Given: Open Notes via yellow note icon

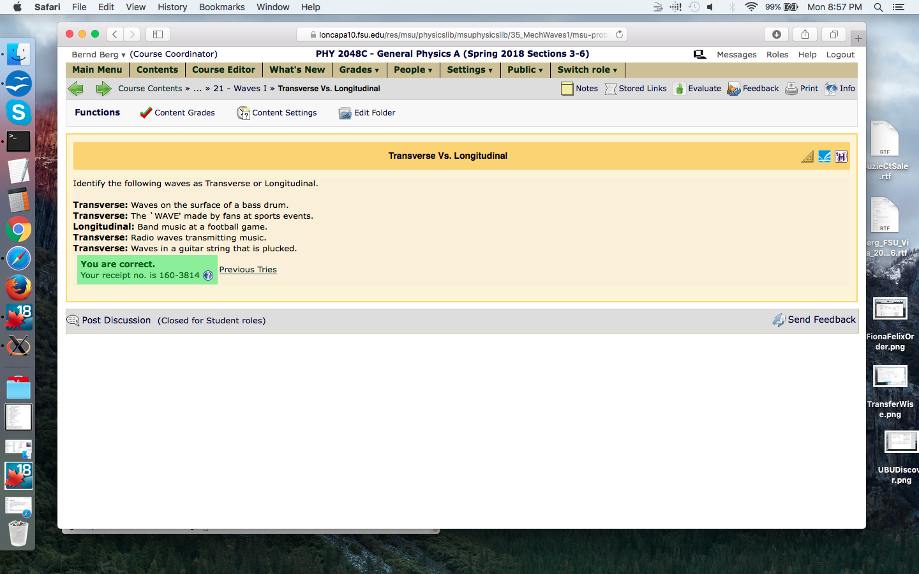Looking at the screenshot, I should click(567, 89).
